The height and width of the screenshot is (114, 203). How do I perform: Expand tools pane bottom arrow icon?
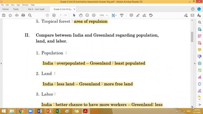pos(200,104)
